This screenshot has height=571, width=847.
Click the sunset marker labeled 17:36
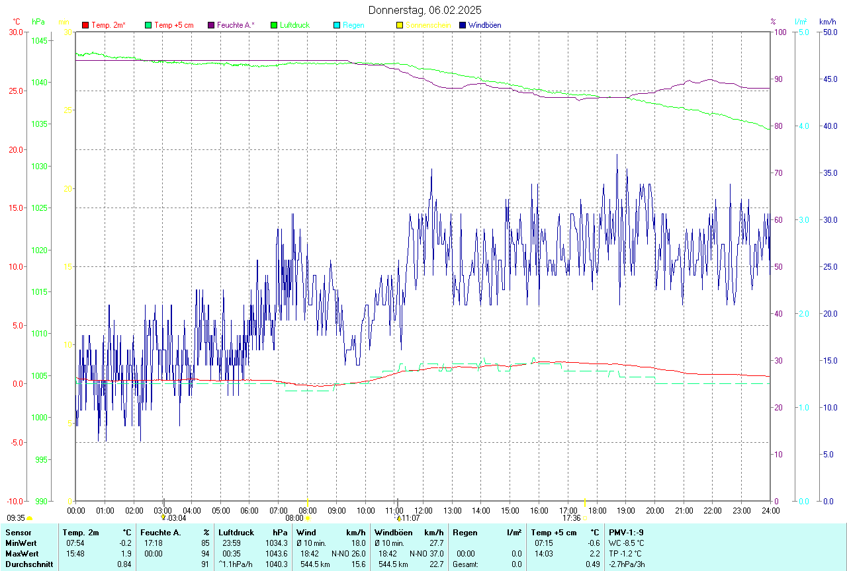click(x=585, y=518)
